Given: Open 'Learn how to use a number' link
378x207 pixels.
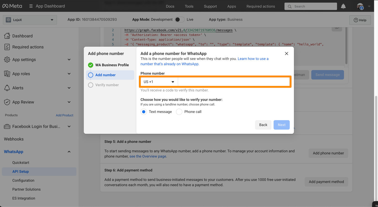Looking at the screenshot, I should pyautogui.click(x=204, y=61).
